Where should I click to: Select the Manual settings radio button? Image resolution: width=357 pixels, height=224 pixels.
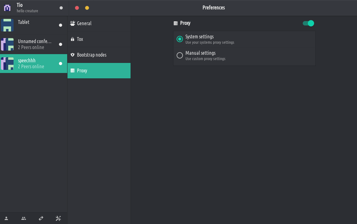180,55
